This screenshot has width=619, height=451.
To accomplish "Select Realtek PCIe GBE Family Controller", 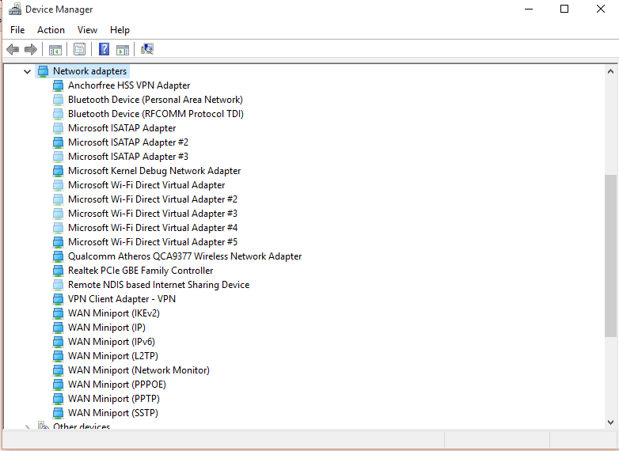I will pyautogui.click(x=140, y=271).
